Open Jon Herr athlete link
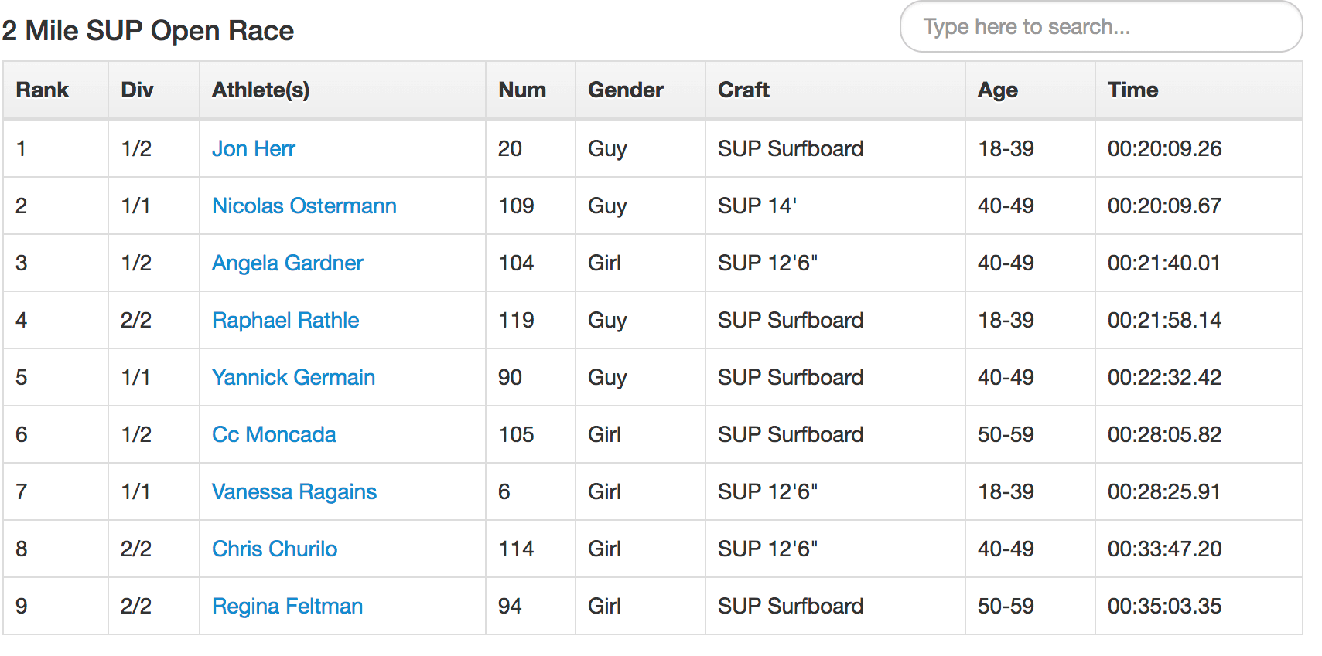 click(x=254, y=148)
